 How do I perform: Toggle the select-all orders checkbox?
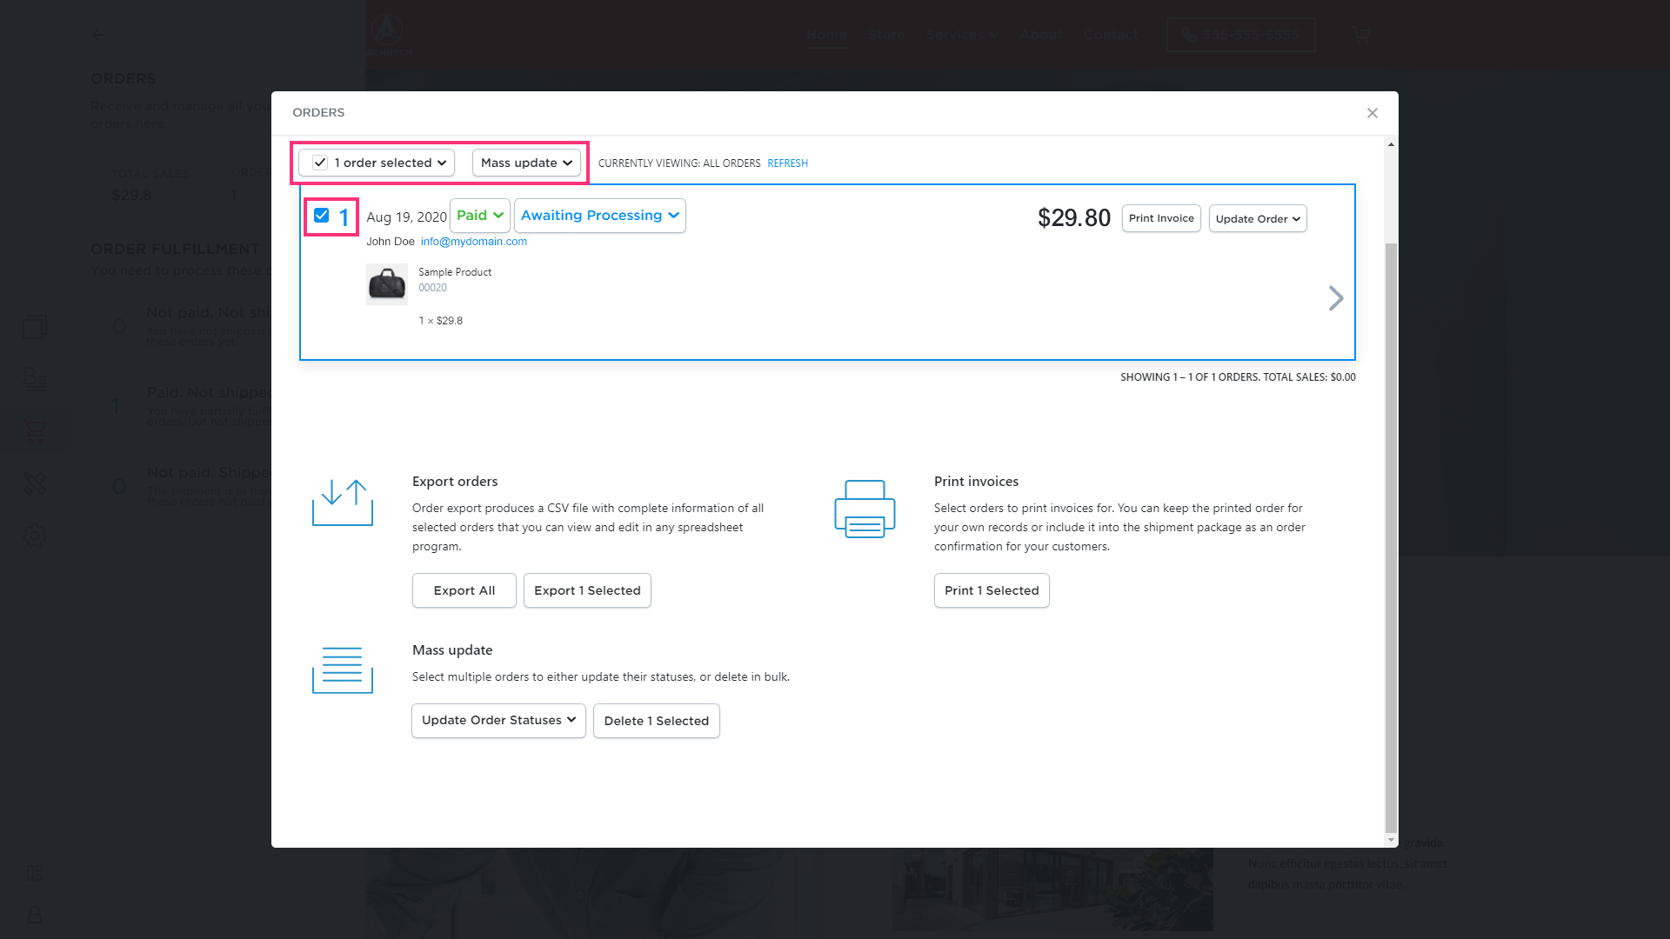pyautogui.click(x=320, y=163)
